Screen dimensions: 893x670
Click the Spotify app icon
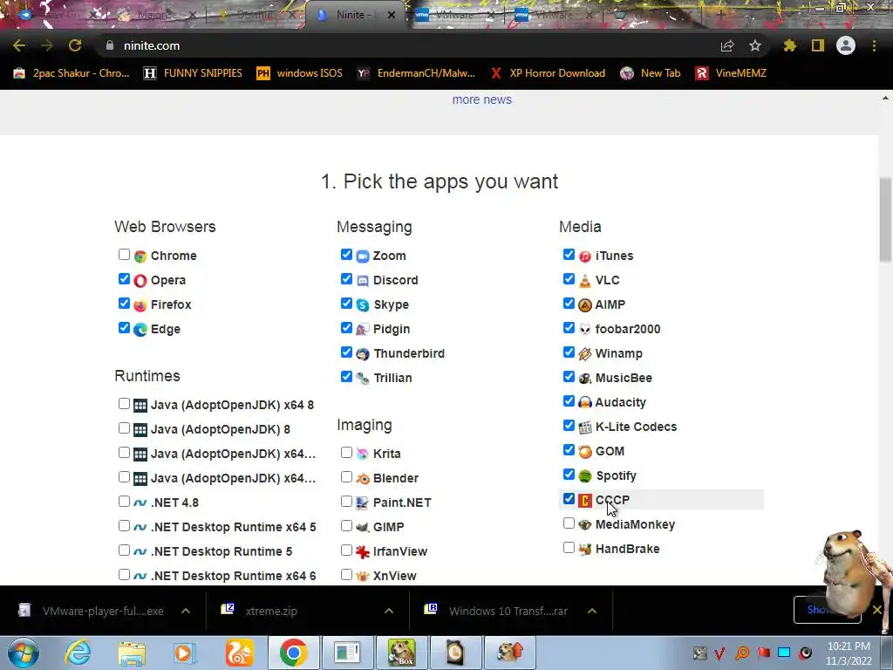point(585,476)
